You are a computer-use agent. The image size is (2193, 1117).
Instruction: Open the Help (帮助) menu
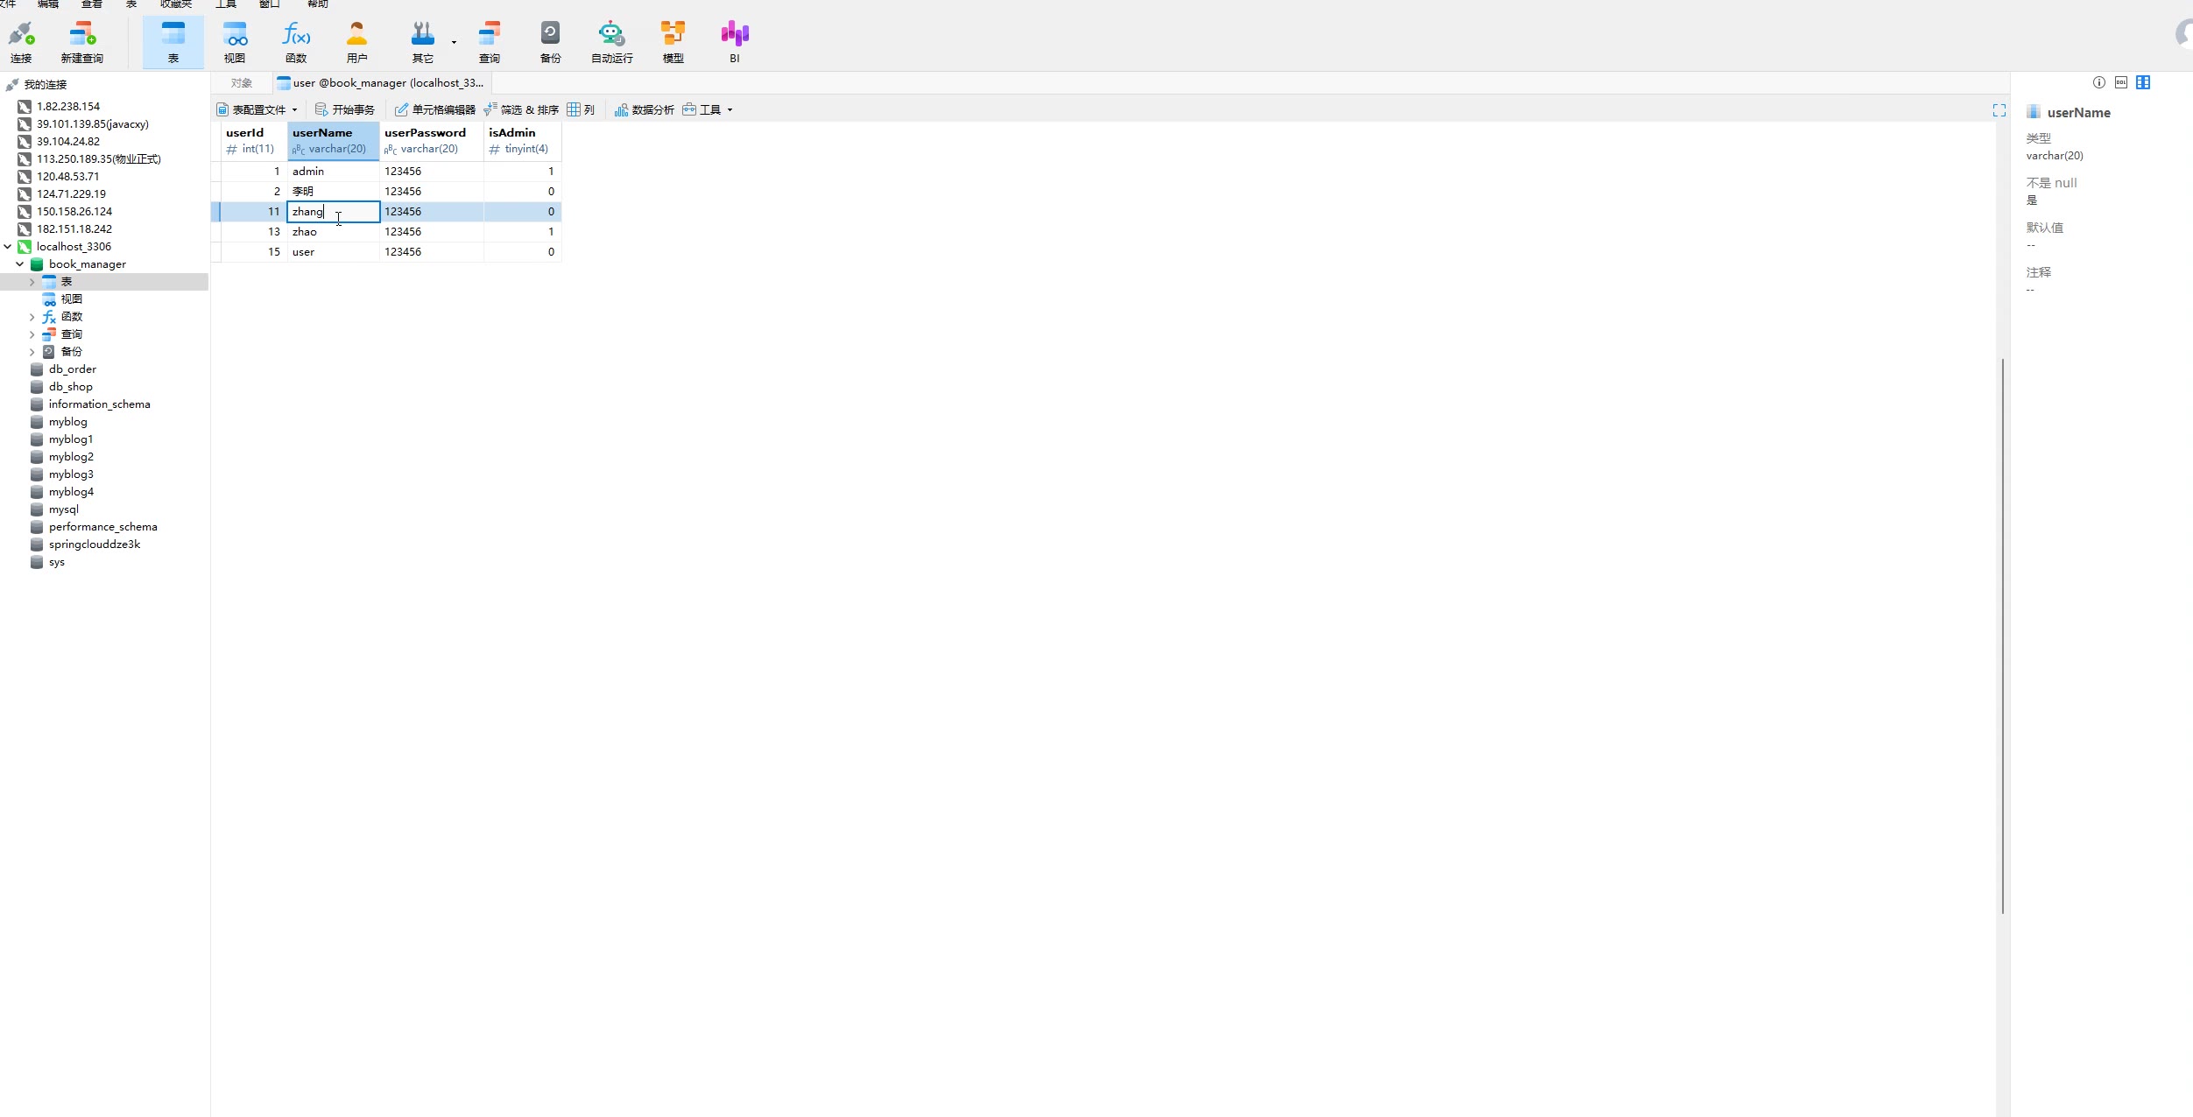point(317,4)
